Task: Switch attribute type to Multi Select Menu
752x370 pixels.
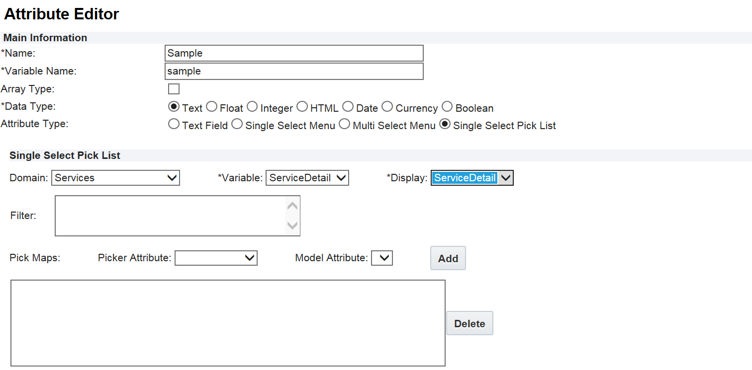Action: 344,125
